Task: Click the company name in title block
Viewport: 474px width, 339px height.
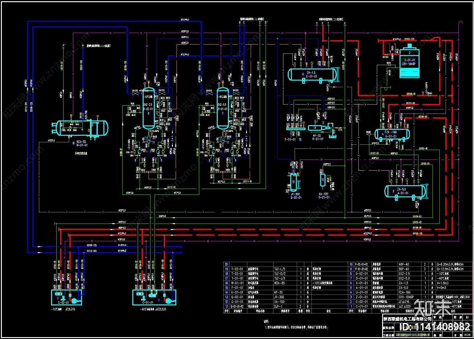Action: pyautogui.click(x=407, y=319)
